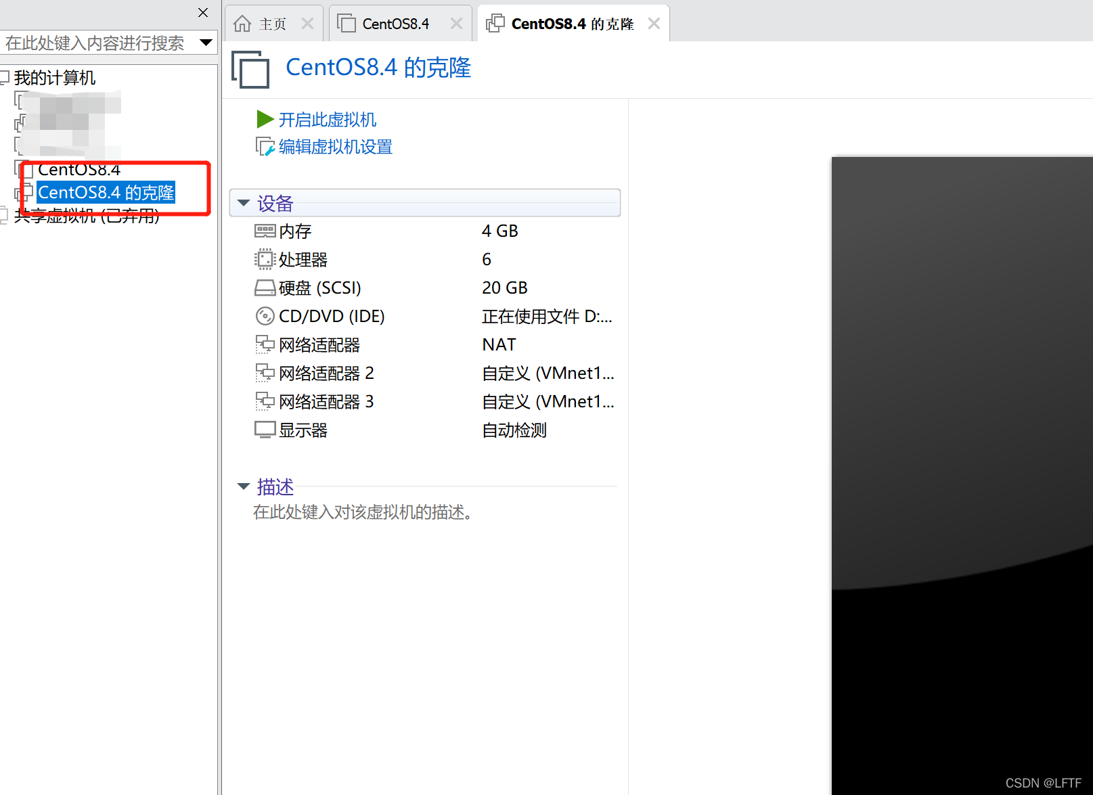Click the 内存 device label
The width and height of the screenshot is (1093, 795).
(295, 231)
